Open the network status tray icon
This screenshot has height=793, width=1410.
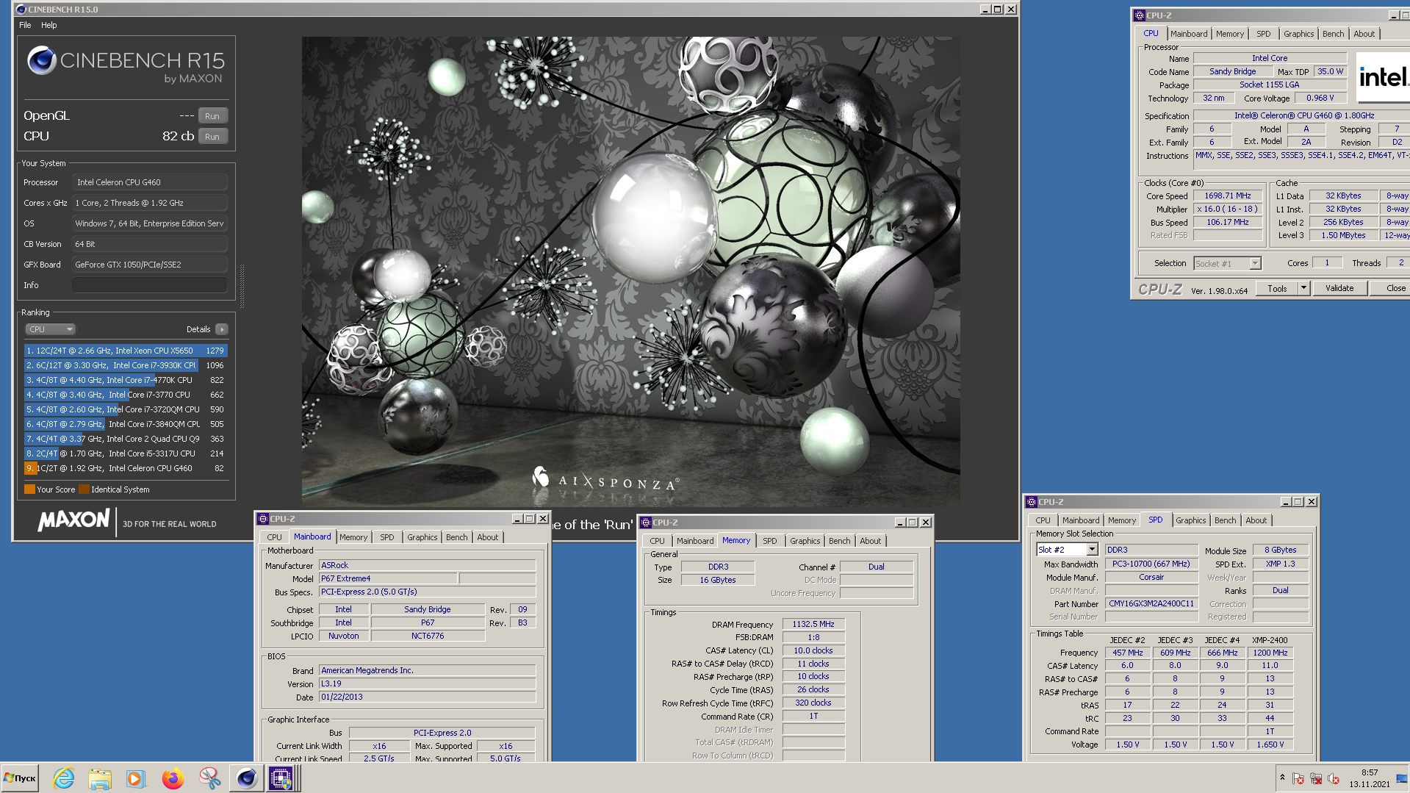tap(1316, 778)
